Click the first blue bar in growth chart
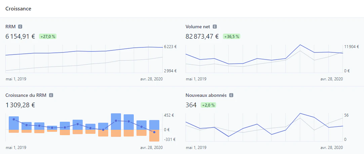 click(x=14, y=123)
